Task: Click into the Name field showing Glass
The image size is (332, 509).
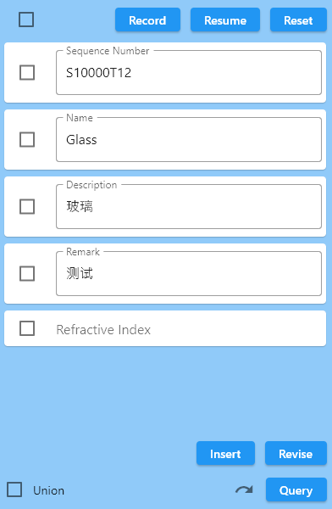Action: [189, 140]
